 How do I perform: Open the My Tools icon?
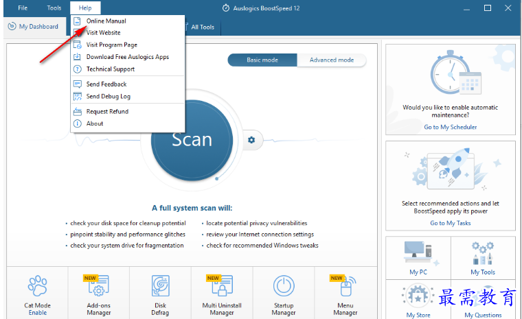[x=483, y=253]
